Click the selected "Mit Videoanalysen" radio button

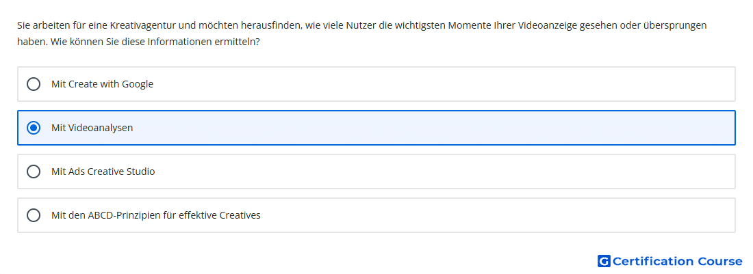34,128
